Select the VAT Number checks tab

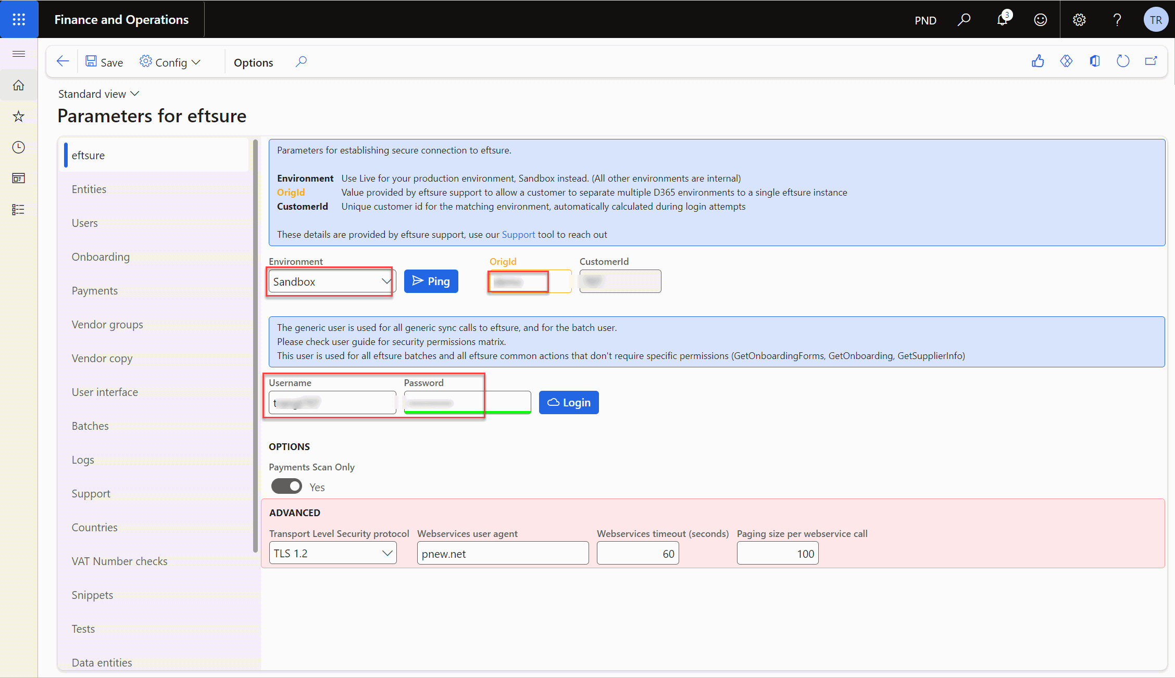coord(155,561)
